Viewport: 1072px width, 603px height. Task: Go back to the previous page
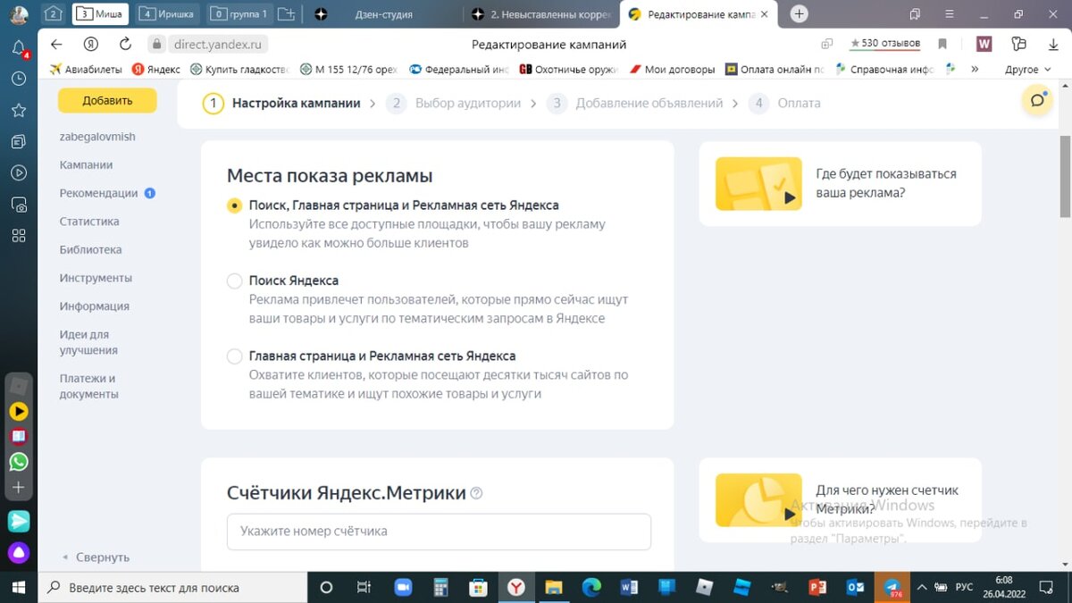[x=56, y=44]
